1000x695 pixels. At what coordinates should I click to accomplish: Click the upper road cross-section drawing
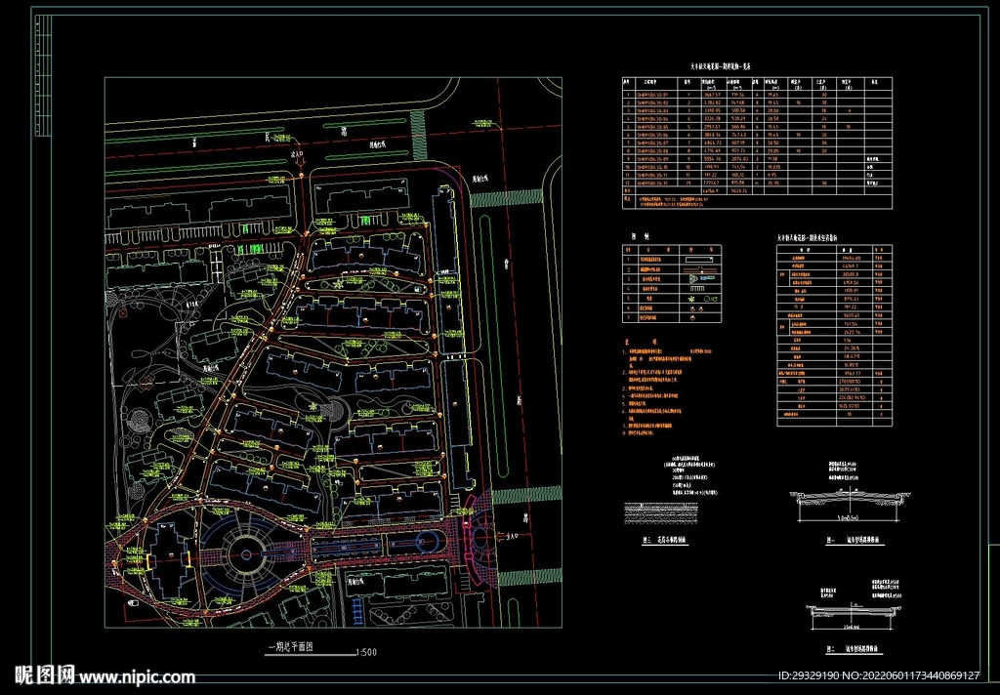[x=849, y=500]
